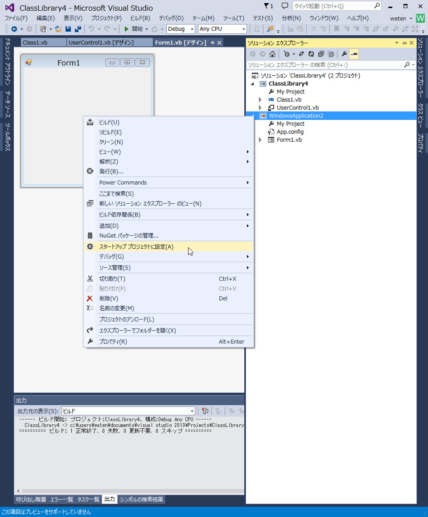428x517 pixels.
Task: Select ビルド(U) from the context menu
Action: coord(169,122)
